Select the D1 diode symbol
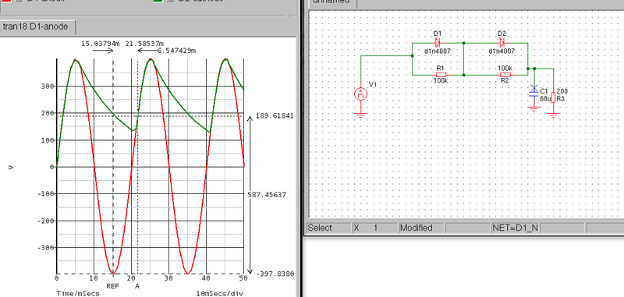This screenshot has width=624, height=297. tap(438, 43)
